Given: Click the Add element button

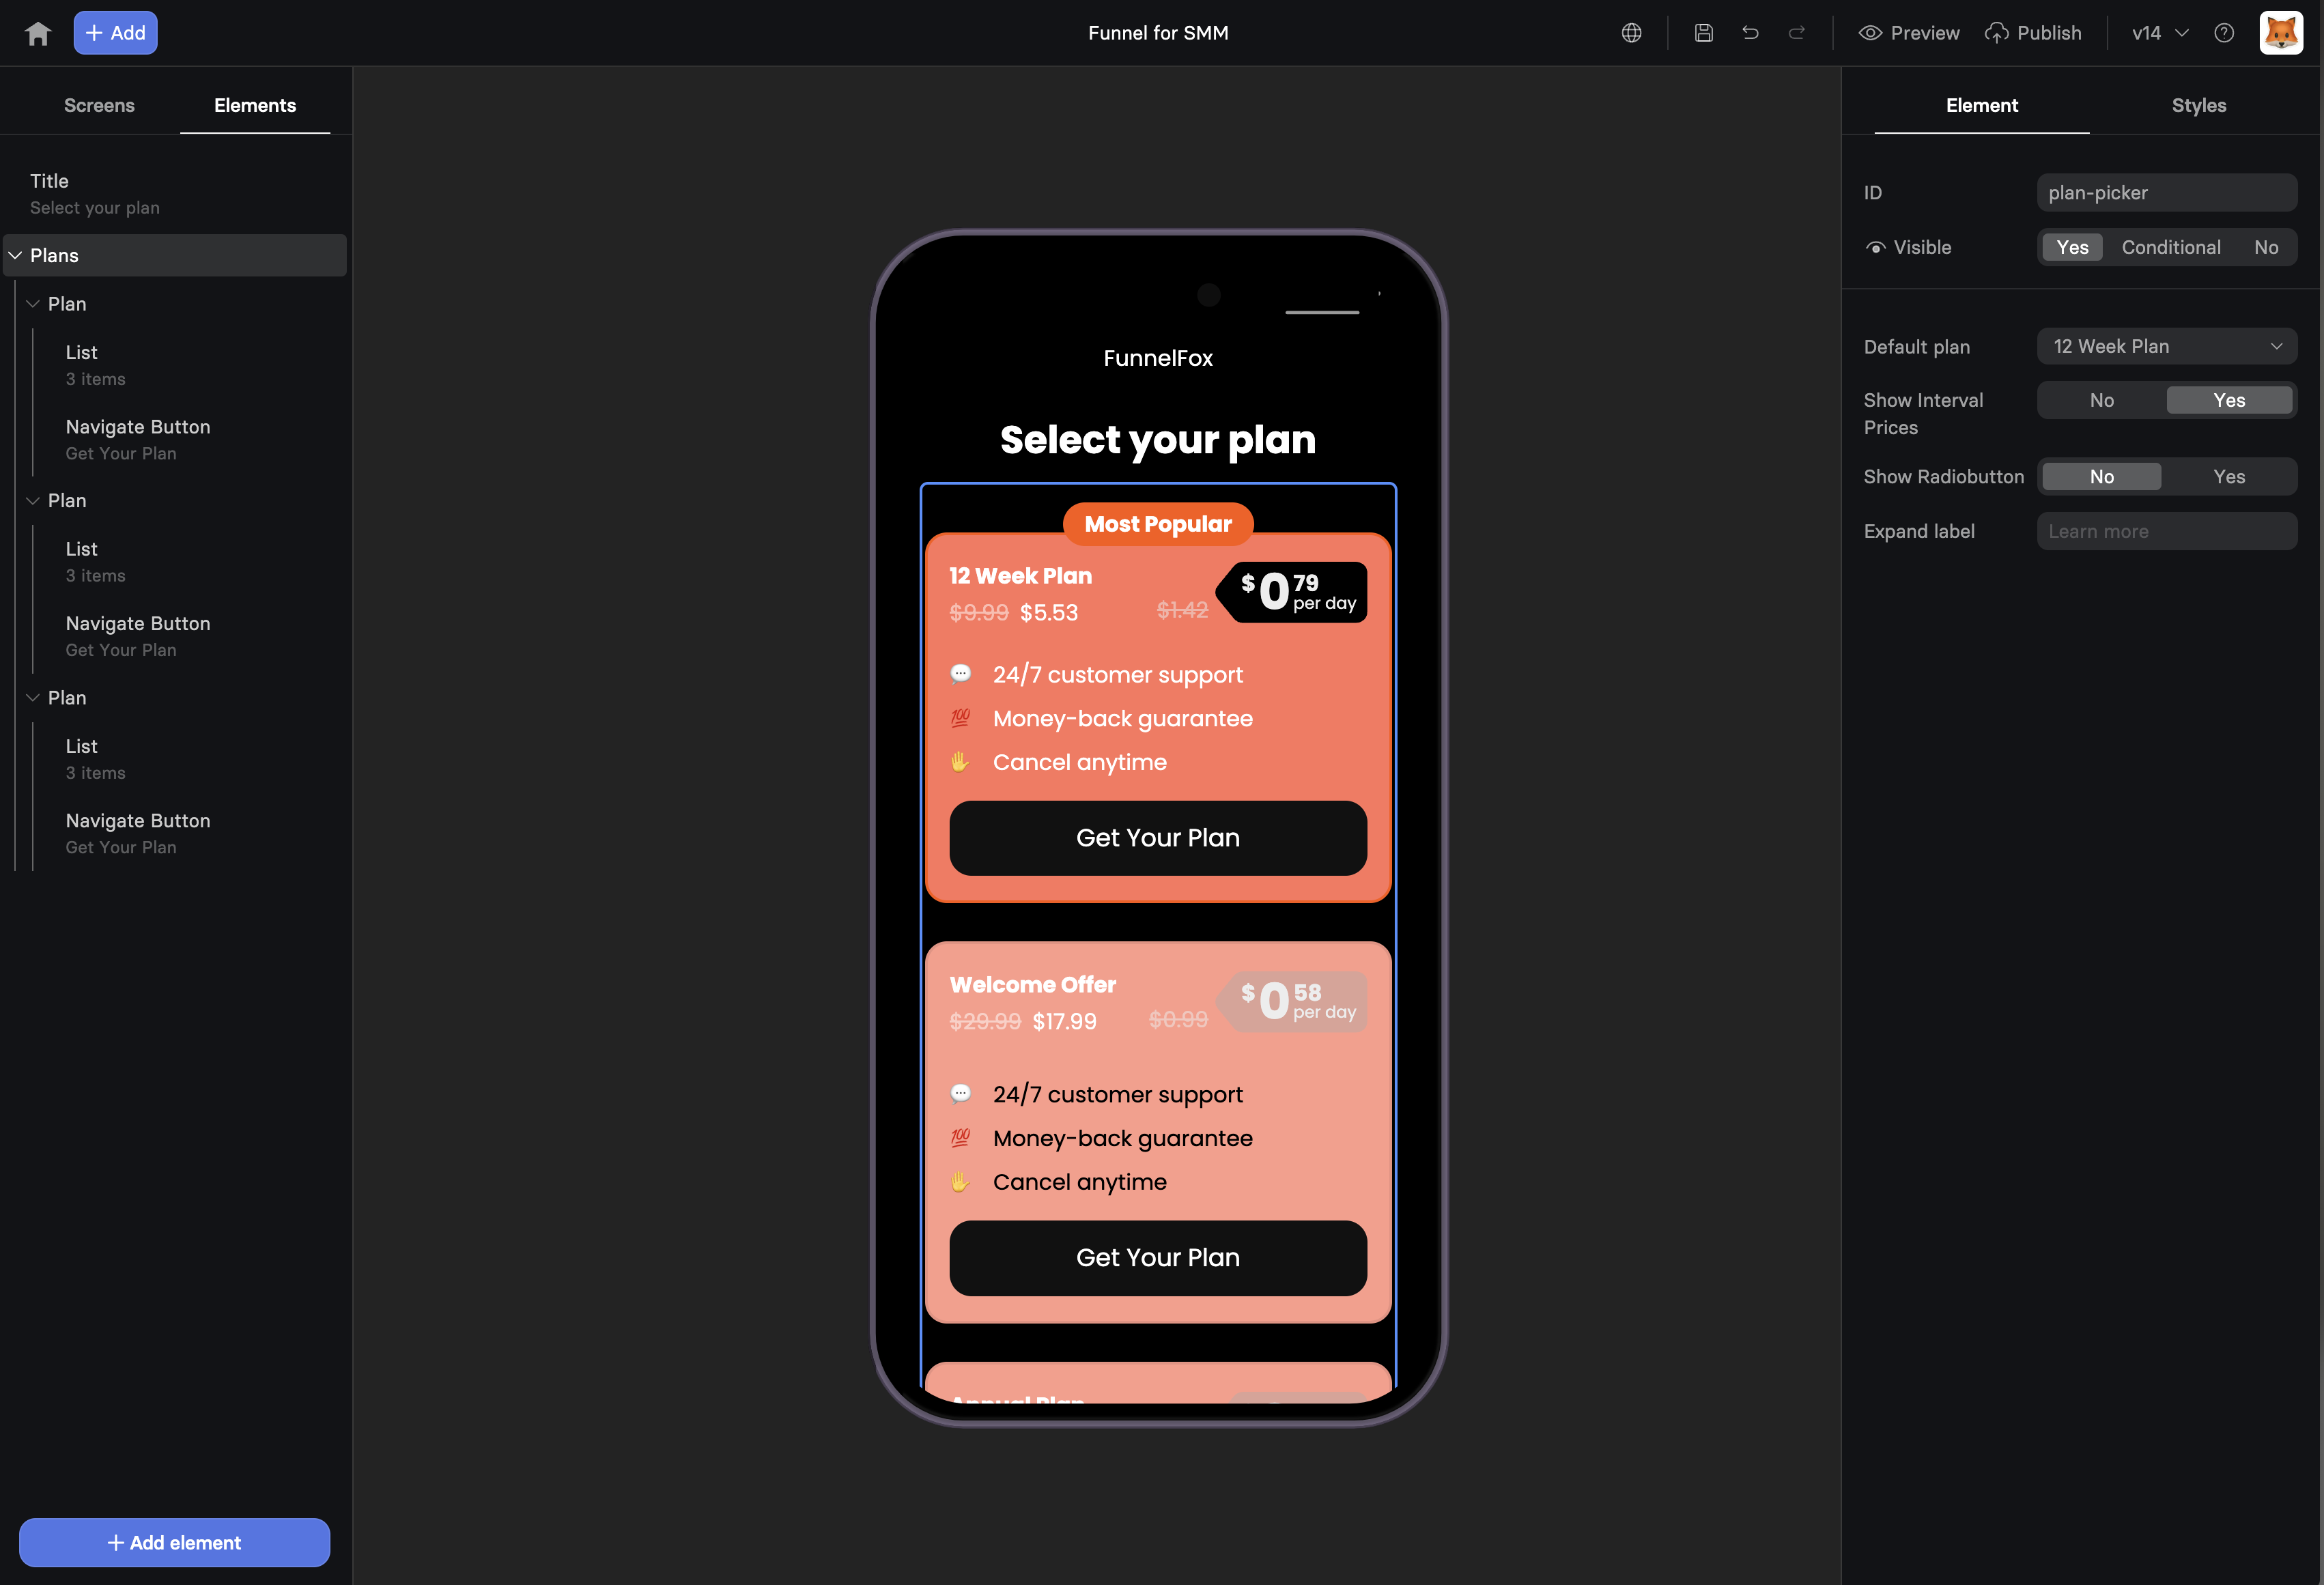Looking at the screenshot, I should point(174,1543).
